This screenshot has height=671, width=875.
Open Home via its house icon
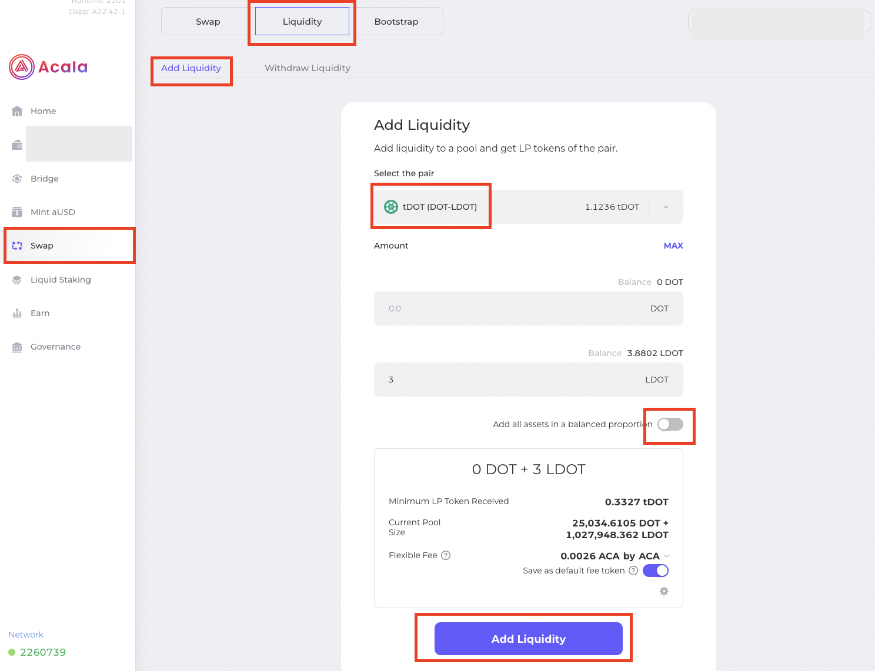17,111
